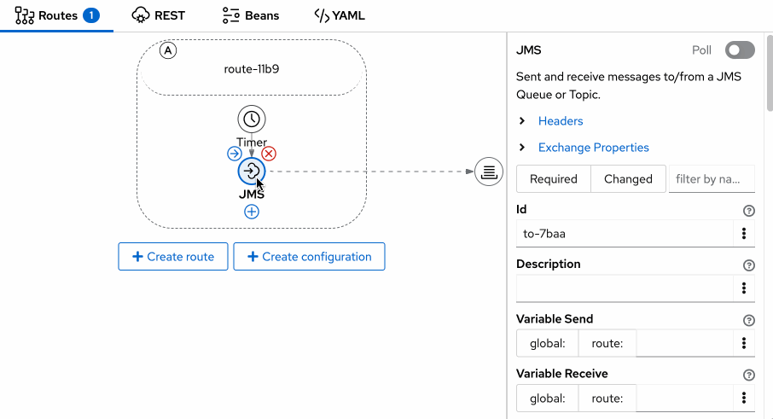Click the plus icon below JMS
Viewport: 773px width, 419px height.
252,212
